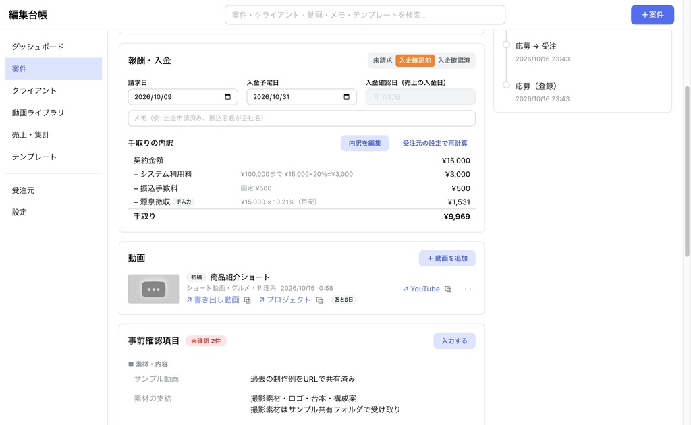Click the 未確認 2件 badge

(x=206, y=341)
